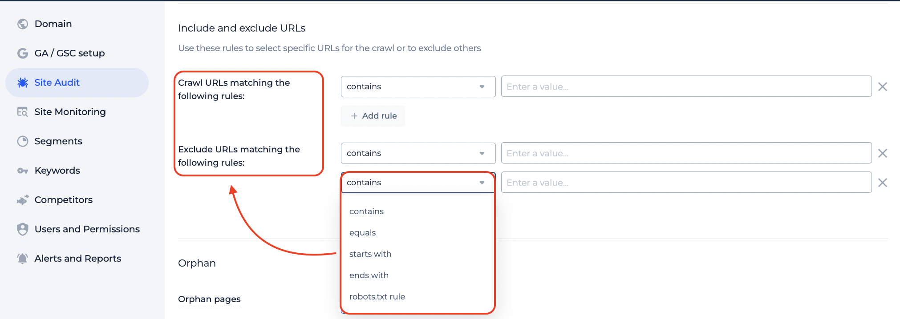Click the Segments pie chart icon
The image size is (900, 319).
(23, 141)
